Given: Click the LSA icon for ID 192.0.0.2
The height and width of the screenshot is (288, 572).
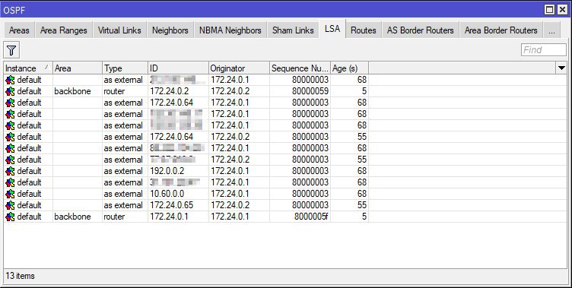Looking at the screenshot, I should [10, 171].
